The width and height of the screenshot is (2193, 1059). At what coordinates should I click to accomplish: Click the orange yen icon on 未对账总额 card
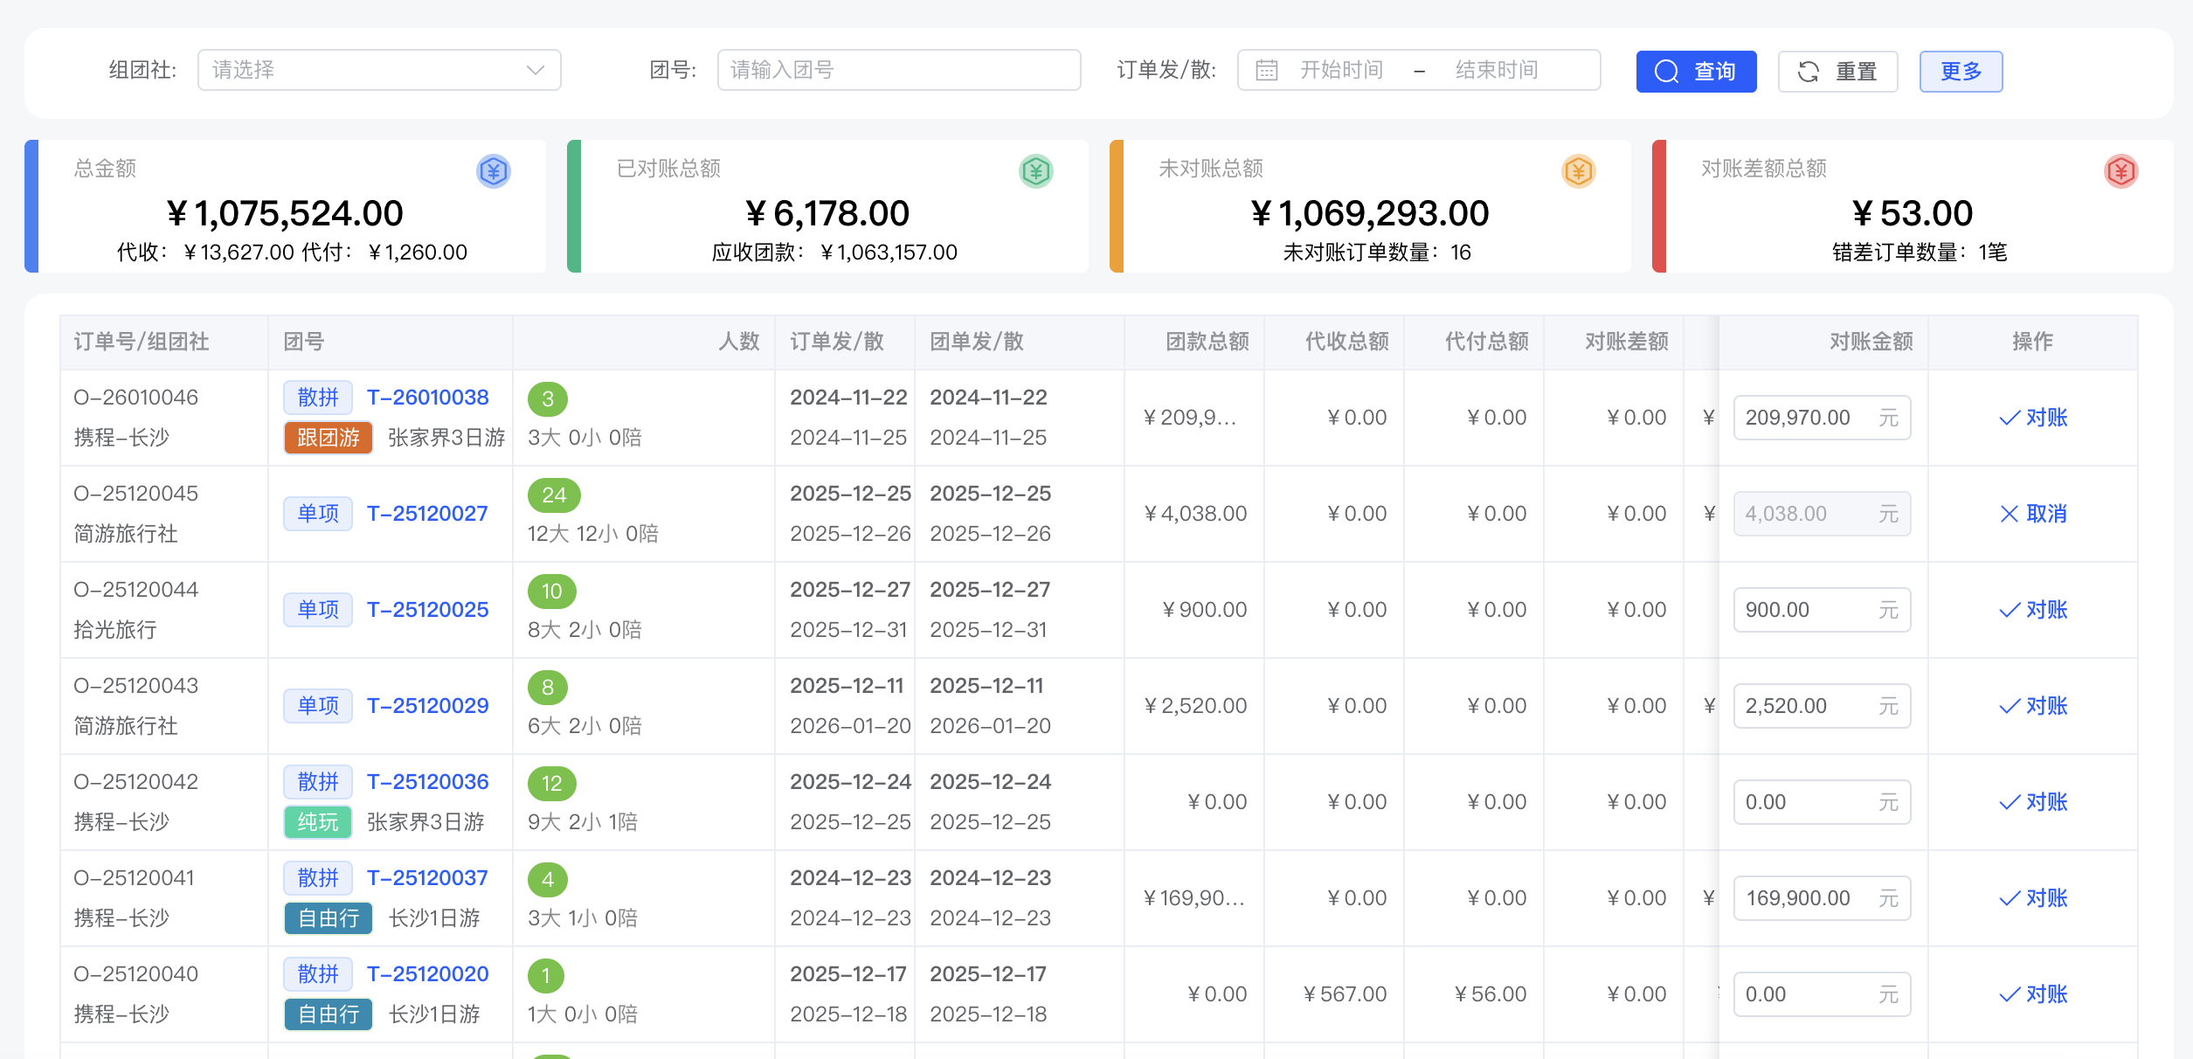click(x=1578, y=171)
